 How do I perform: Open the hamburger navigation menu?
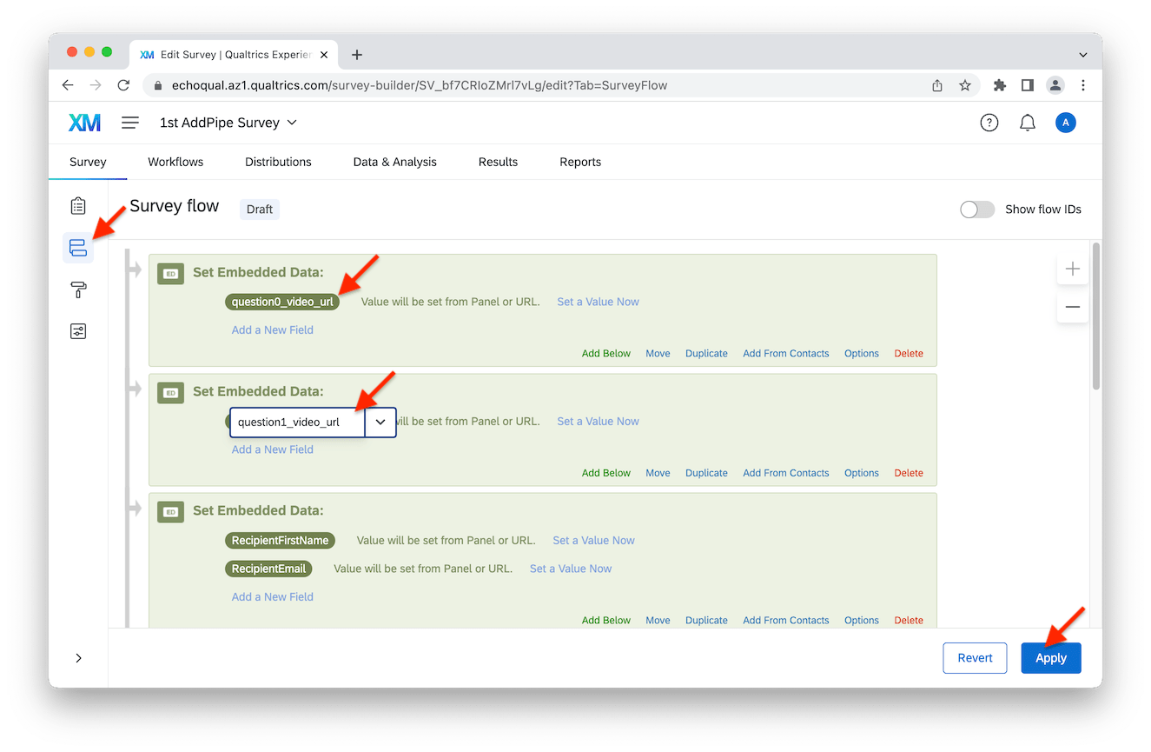tap(129, 123)
